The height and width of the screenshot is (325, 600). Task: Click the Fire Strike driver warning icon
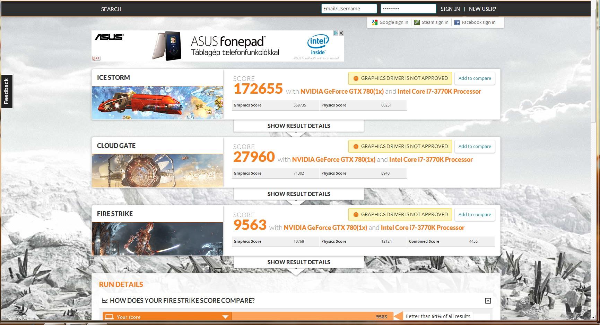tap(356, 215)
